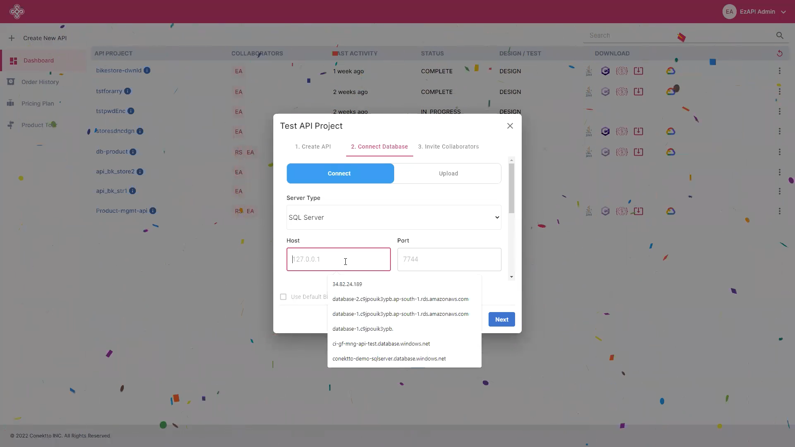Click the C# icon in the bikestore-dwnld row
The height and width of the screenshot is (447, 795).
pyautogui.click(x=605, y=71)
